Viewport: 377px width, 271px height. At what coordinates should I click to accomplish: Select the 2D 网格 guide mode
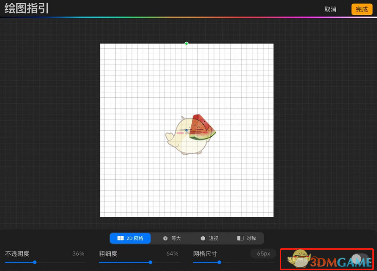point(130,238)
